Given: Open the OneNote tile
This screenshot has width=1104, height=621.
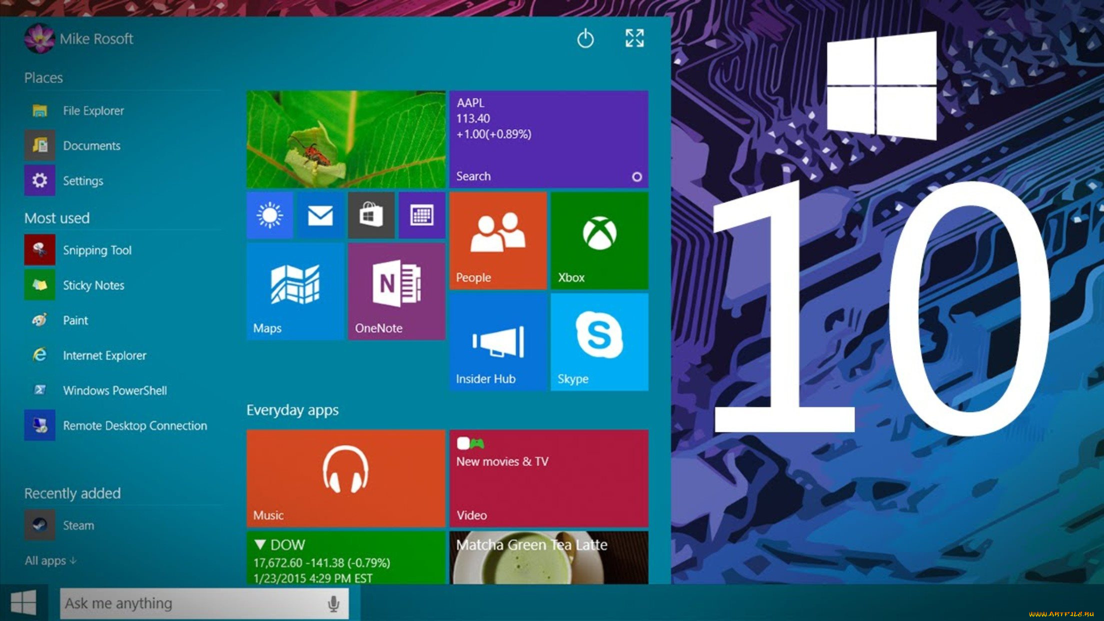Looking at the screenshot, I should (395, 291).
